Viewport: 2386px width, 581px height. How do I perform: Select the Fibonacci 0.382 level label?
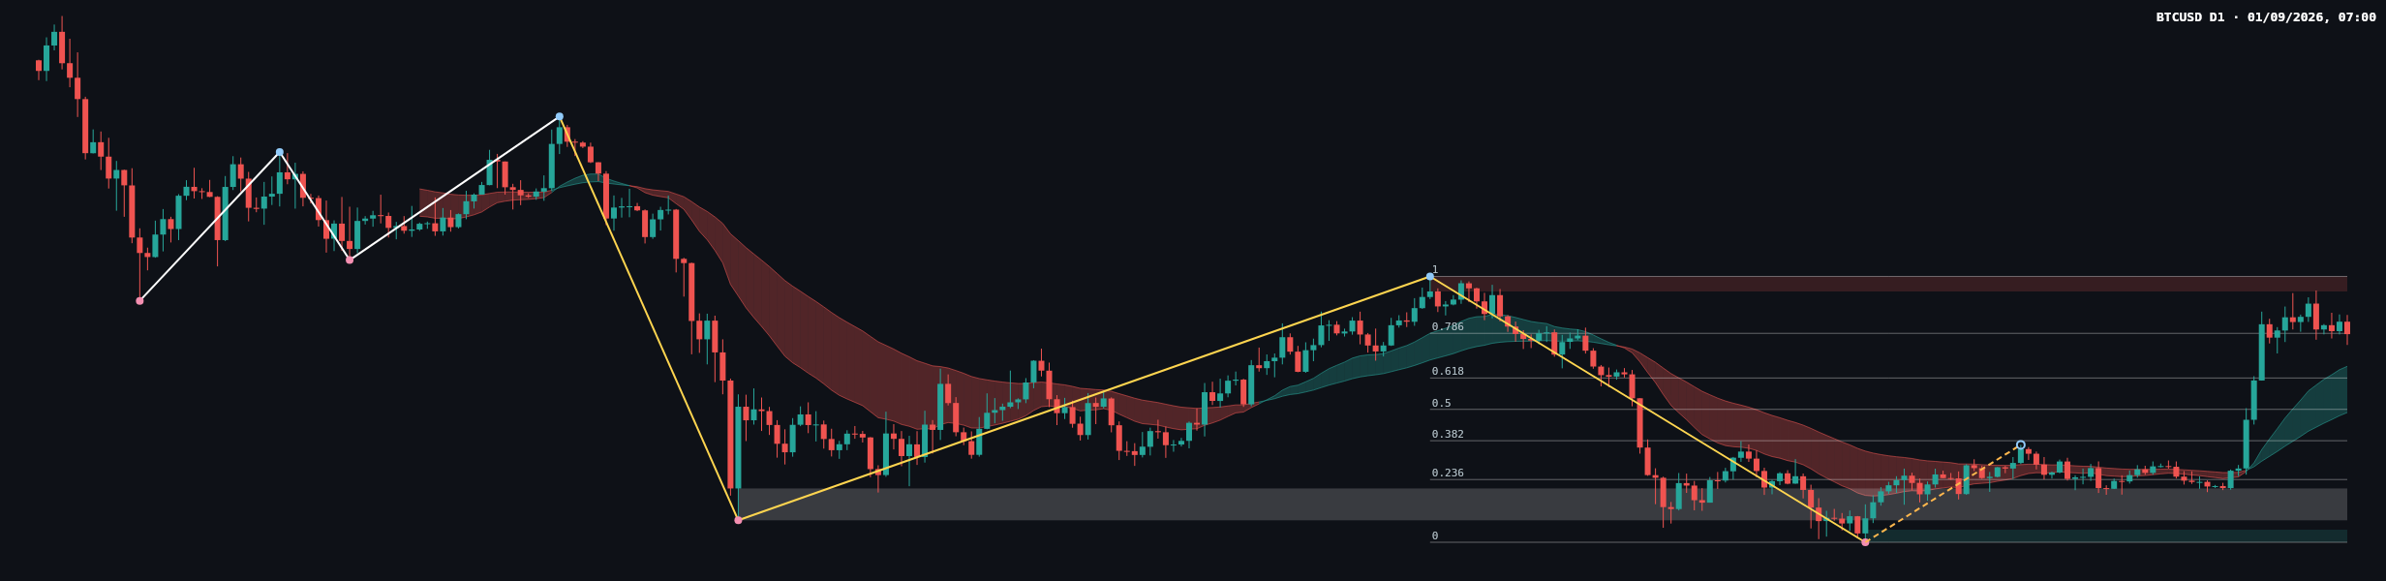pos(1448,435)
